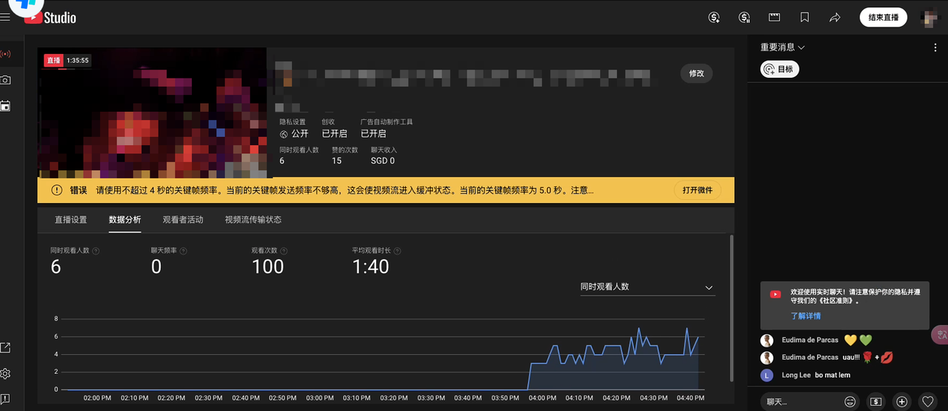This screenshot has height=411, width=948.
Task: Click the 04:00 PM mark on chart
Action: pos(542,398)
